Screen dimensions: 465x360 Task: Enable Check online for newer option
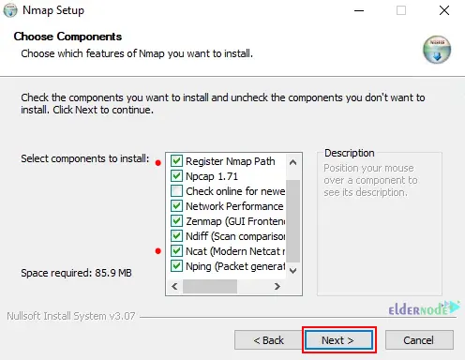(x=176, y=191)
